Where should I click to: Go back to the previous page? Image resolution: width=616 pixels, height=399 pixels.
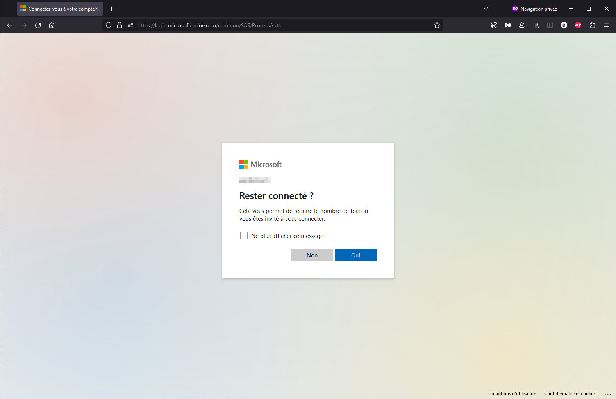pos(10,25)
